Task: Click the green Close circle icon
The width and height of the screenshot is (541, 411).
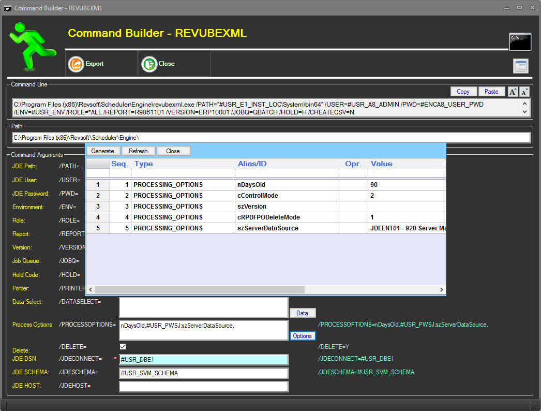Action: 147,64
